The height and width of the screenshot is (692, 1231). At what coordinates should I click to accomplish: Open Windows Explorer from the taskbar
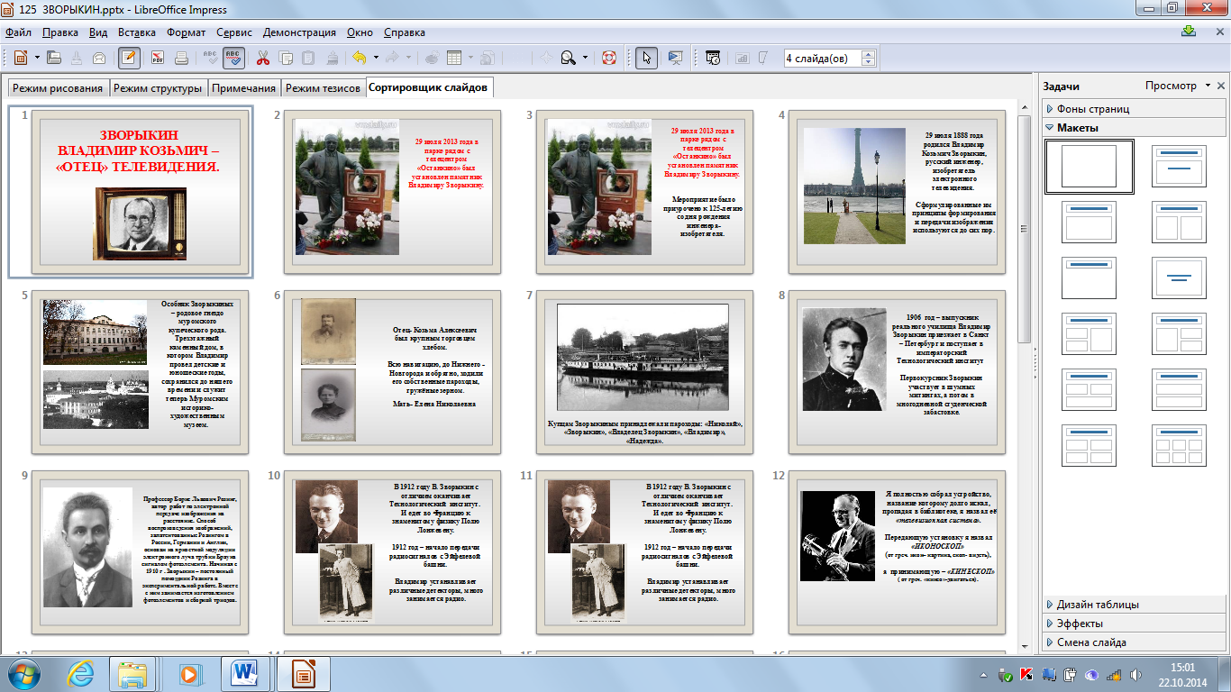coord(134,674)
